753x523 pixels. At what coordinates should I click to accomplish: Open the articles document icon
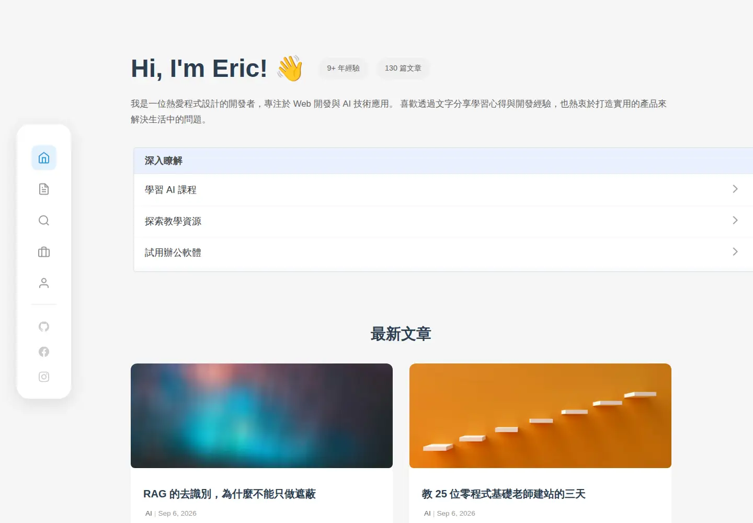[x=44, y=189]
